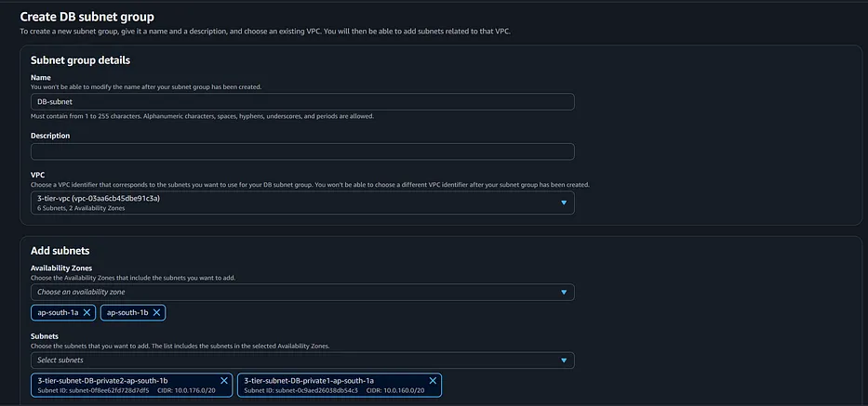Image resolution: width=868 pixels, height=406 pixels.
Task: Click the VPC dropdown arrow icon
Action: click(x=564, y=203)
